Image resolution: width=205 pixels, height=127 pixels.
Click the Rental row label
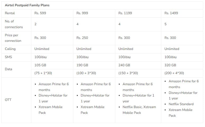(10, 13)
